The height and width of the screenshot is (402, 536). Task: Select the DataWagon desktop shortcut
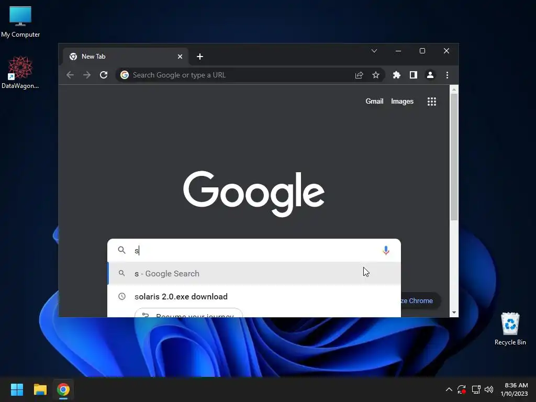[20, 72]
